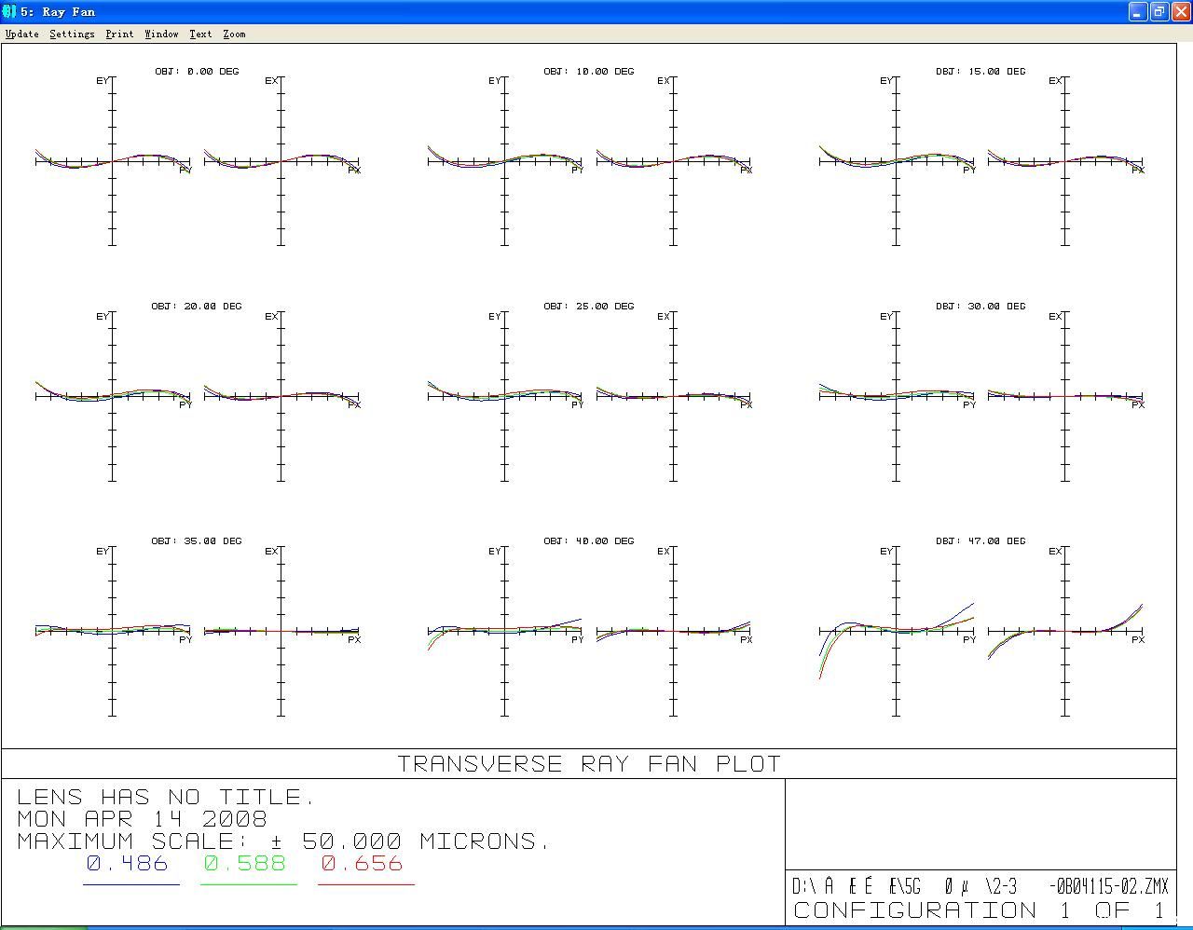Click the Maximum Scale text line
Screen dimensions: 1193x930
coord(282,841)
